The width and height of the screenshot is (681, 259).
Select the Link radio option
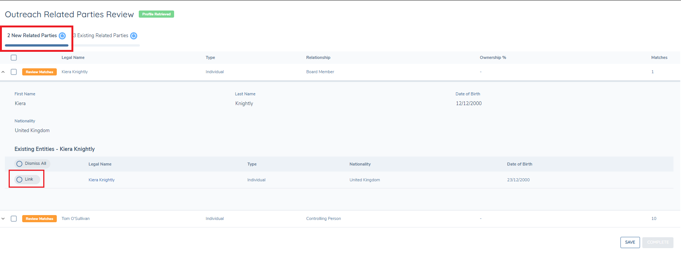(x=20, y=180)
